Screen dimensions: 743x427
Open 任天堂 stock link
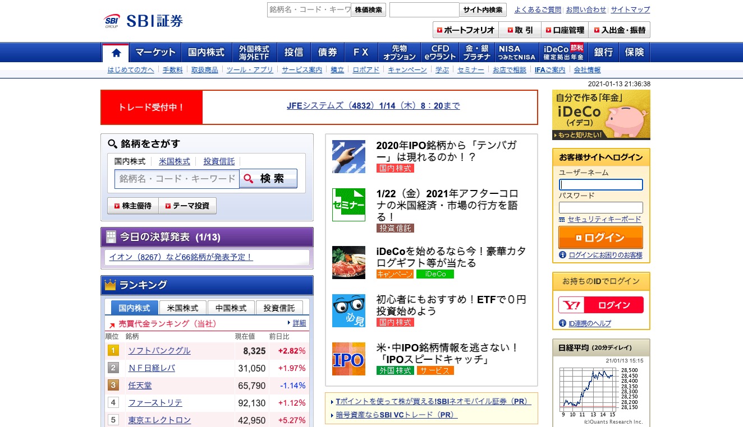pyautogui.click(x=140, y=386)
